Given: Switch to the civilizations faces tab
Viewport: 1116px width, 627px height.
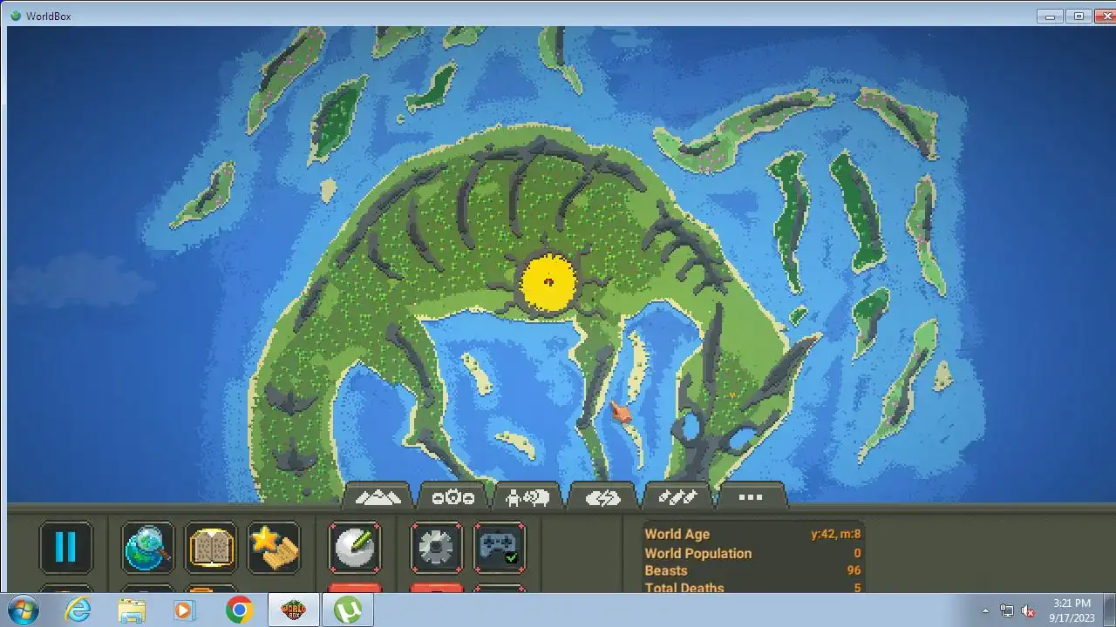Looking at the screenshot, I should [453, 496].
